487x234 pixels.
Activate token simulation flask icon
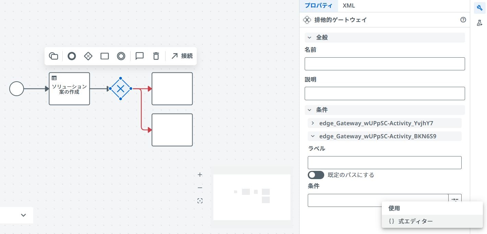point(479,23)
